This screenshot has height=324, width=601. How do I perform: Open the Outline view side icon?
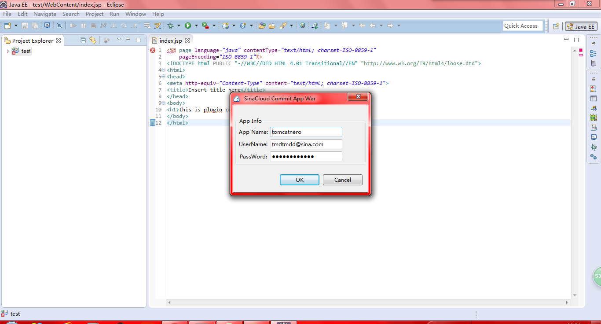point(594,54)
